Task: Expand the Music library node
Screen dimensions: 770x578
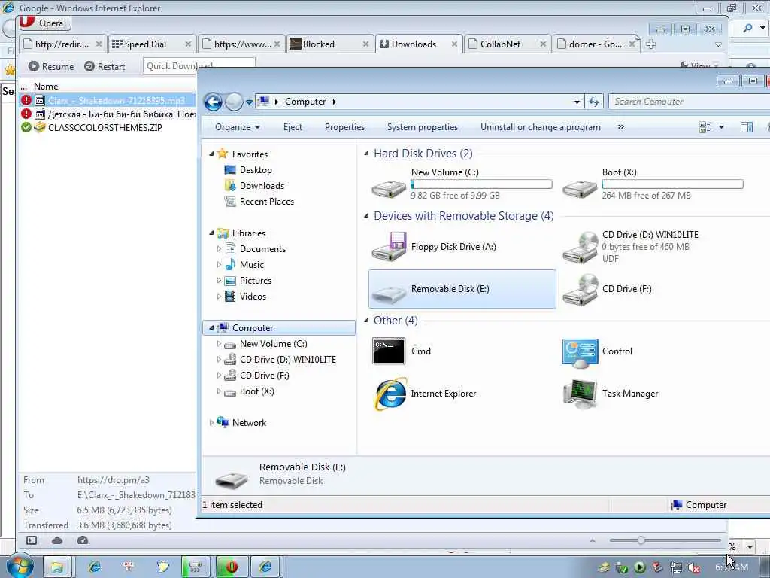Action: (219, 264)
